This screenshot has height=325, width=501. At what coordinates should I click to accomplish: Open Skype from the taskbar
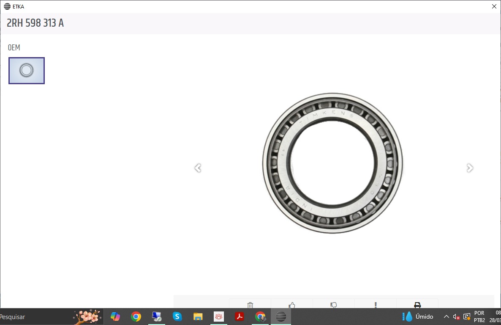tap(177, 317)
